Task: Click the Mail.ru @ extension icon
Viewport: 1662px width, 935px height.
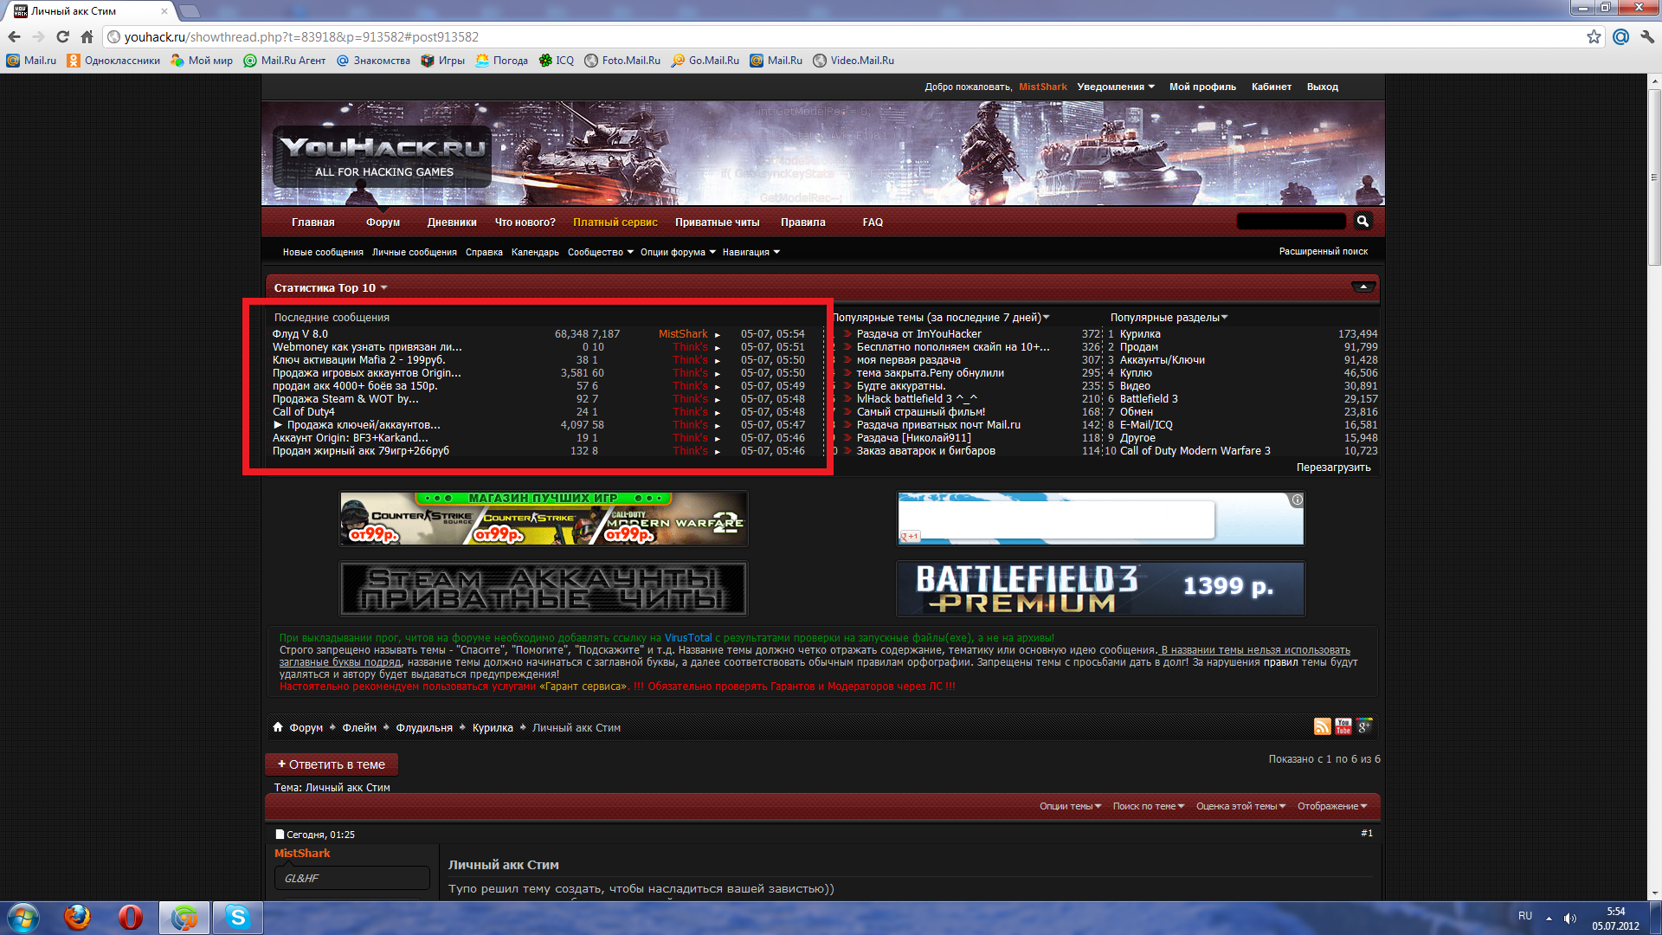Action: (x=1620, y=37)
